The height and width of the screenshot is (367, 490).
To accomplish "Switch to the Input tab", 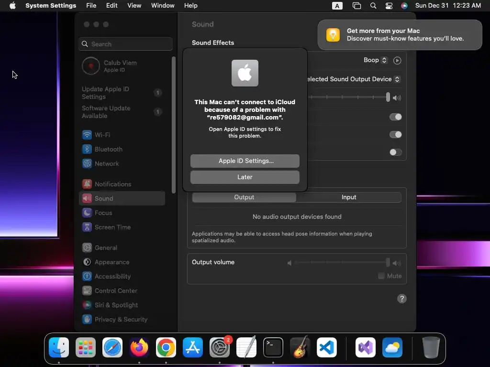I will coord(349,197).
